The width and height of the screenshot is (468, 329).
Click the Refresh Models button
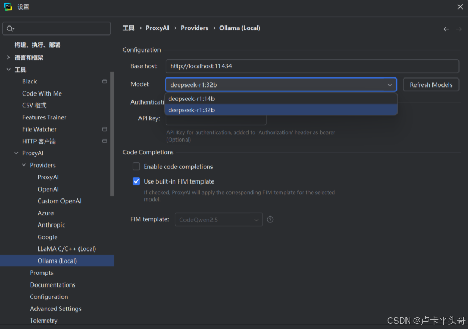pyautogui.click(x=431, y=85)
